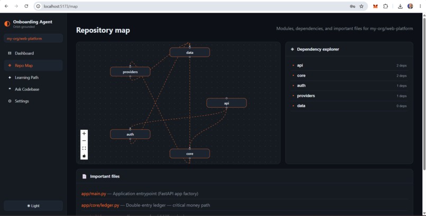Image resolution: width=426 pixels, height=216 pixels.
Task: Open browser downloads
Action: (400, 6)
